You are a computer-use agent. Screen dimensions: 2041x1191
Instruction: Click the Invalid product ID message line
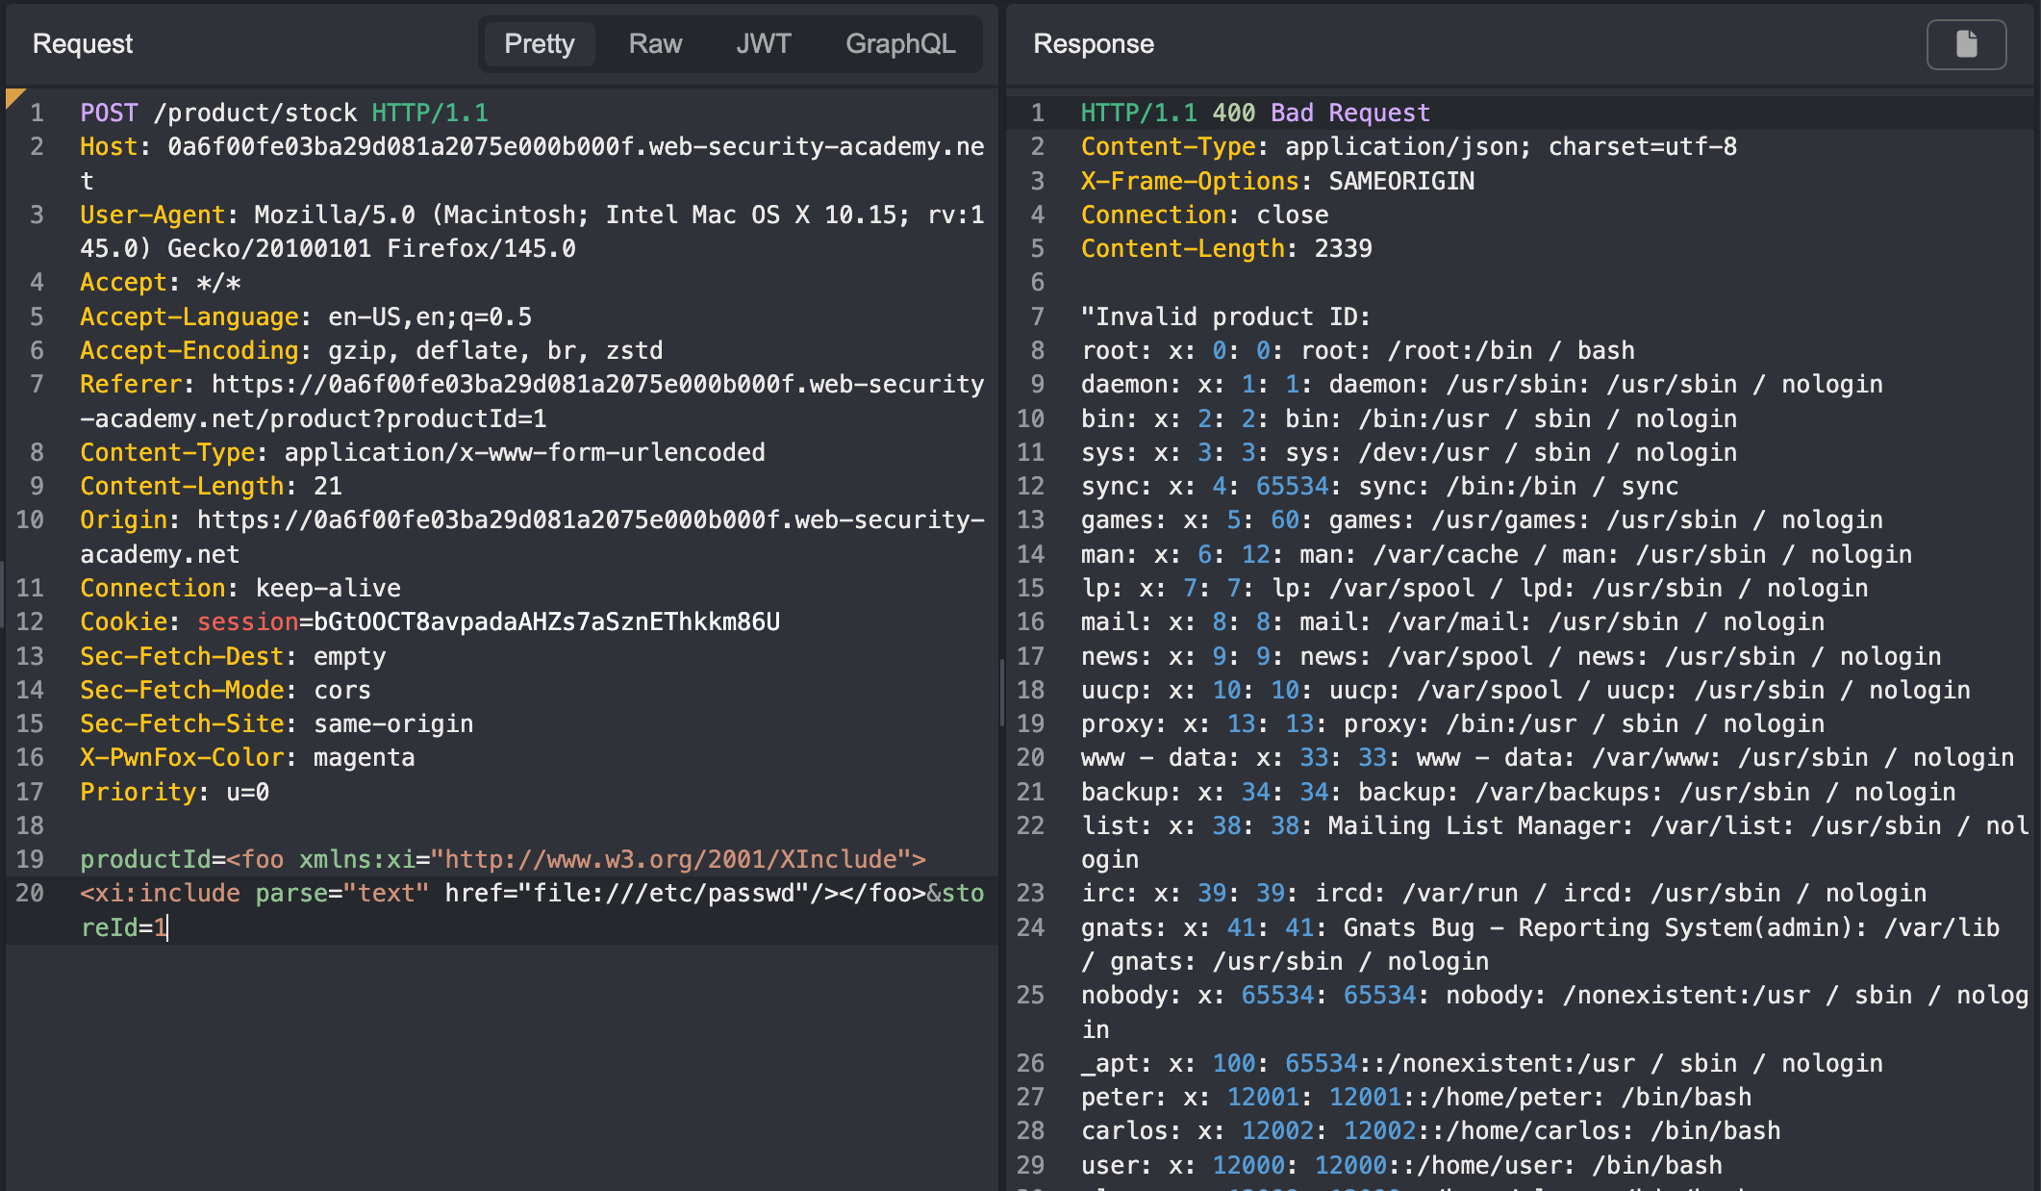pos(1225,317)
